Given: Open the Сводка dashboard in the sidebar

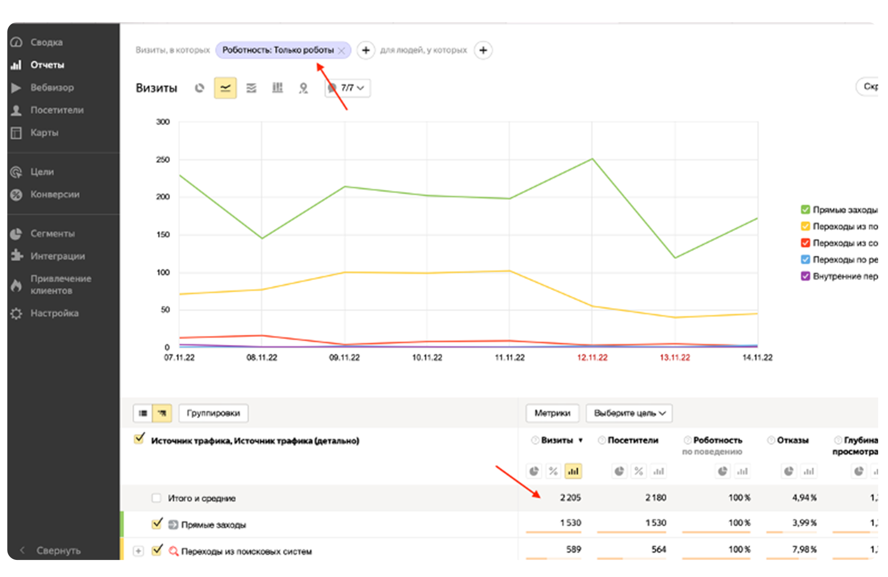Looking at the screenshot, I should click(x=46, y=42).
